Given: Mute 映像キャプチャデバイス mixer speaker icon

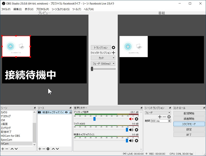Looking at the screenshot, I should click(x=131, y=141).
